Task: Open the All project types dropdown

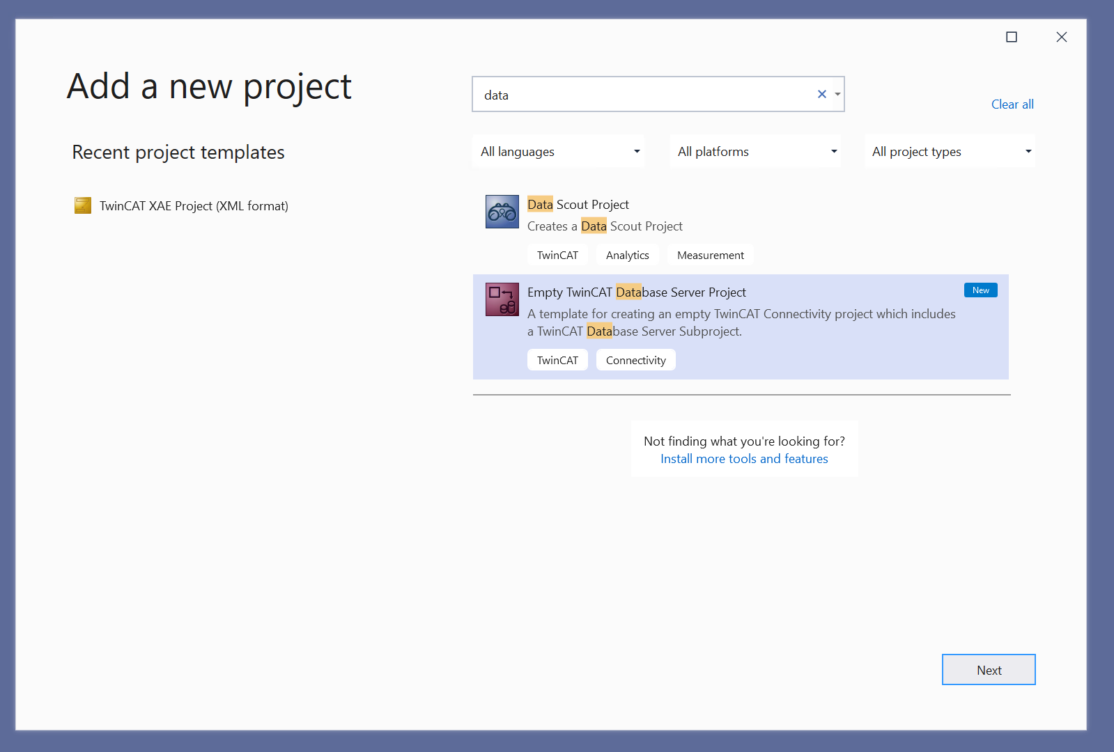Action: [x=950, y=152]
